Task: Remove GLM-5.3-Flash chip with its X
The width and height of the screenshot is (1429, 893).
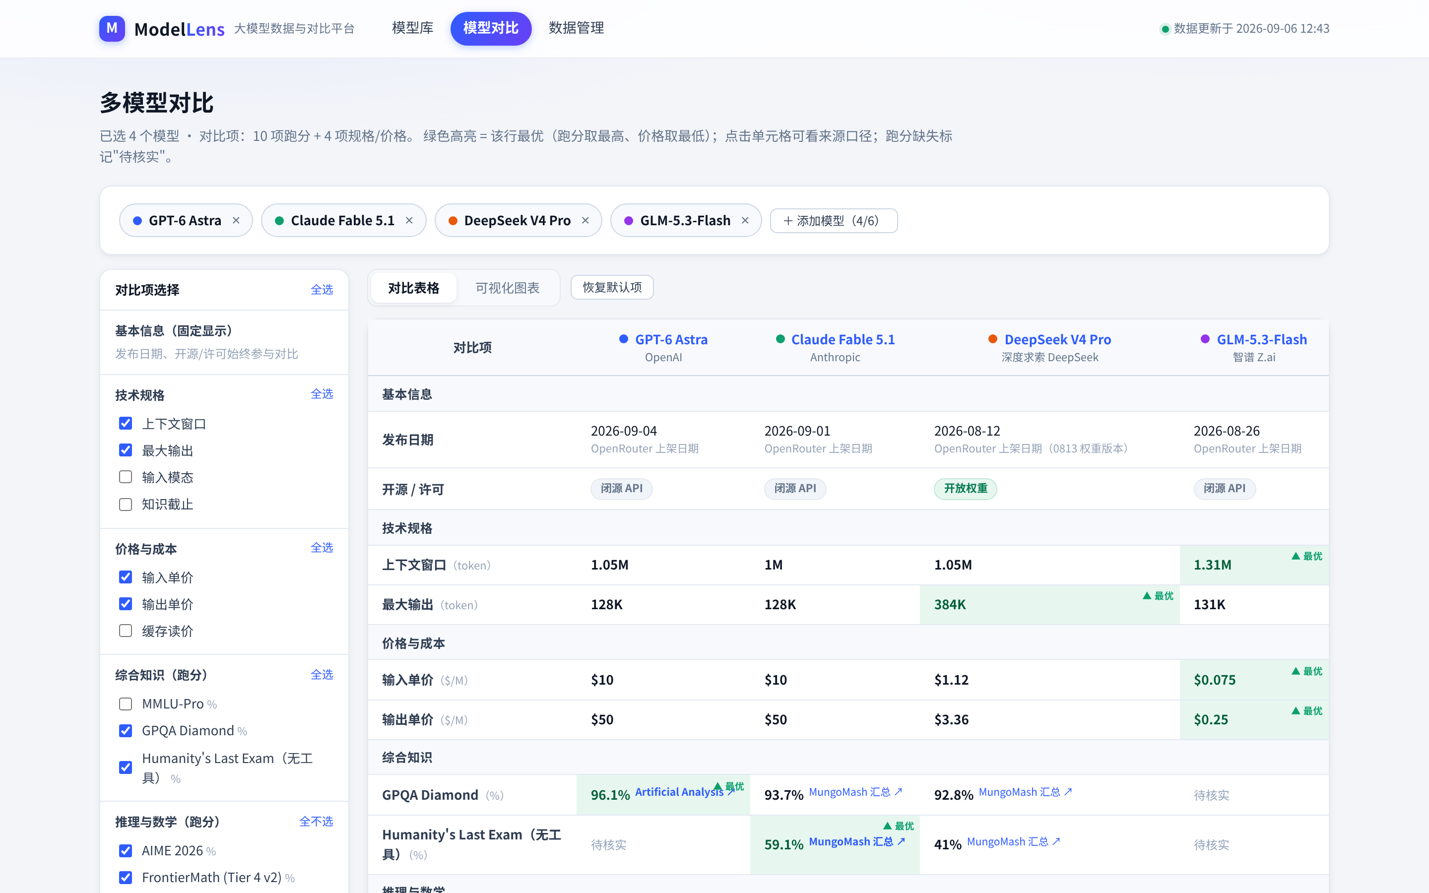Action: click(745, 220)
